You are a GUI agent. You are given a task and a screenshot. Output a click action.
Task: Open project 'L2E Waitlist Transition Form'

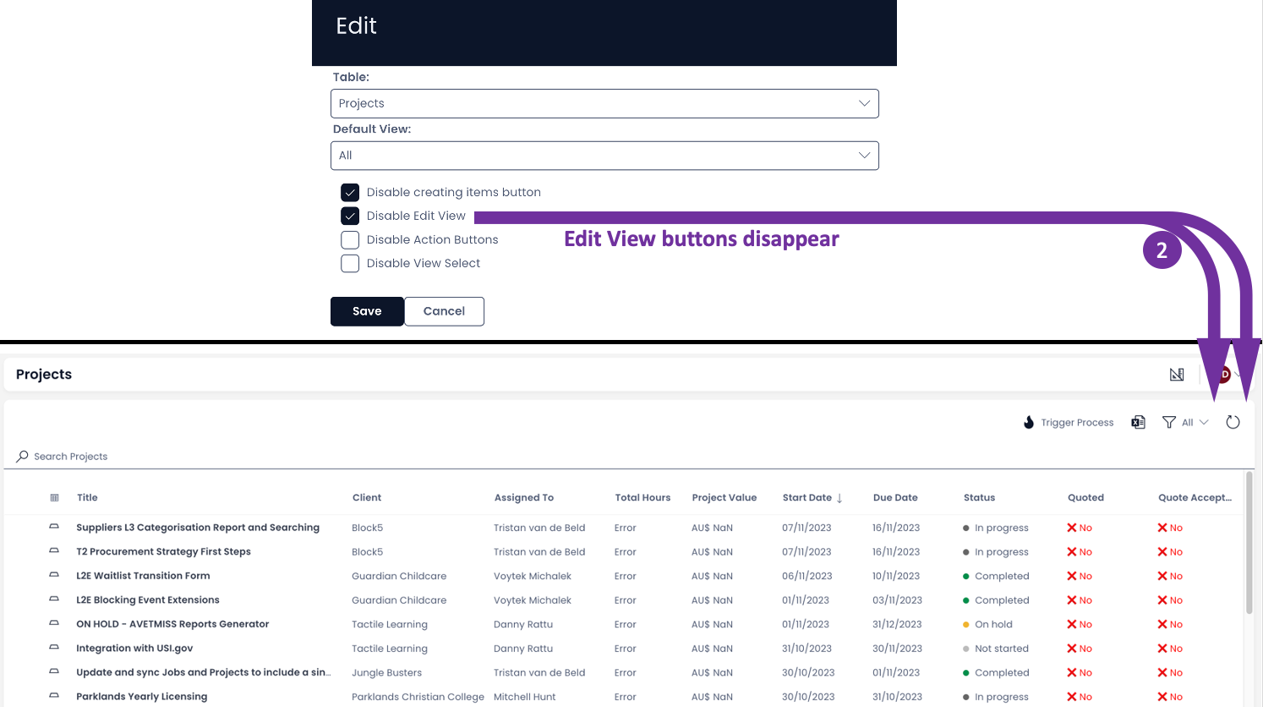(x=143, y=576)
